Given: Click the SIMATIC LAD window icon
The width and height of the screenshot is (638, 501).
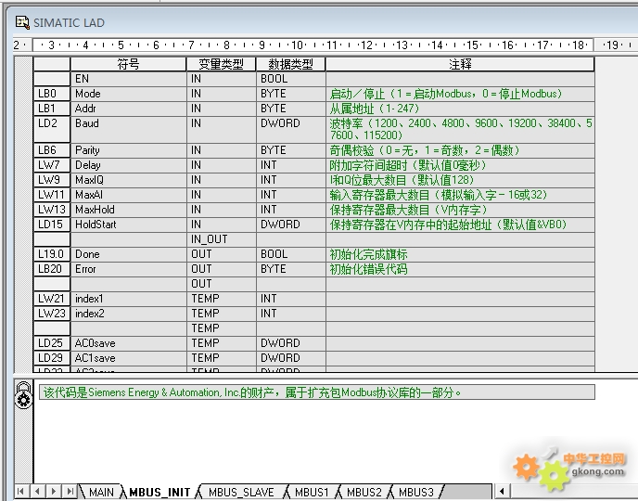Looking at the screenshot, I should tap(22, 22).
